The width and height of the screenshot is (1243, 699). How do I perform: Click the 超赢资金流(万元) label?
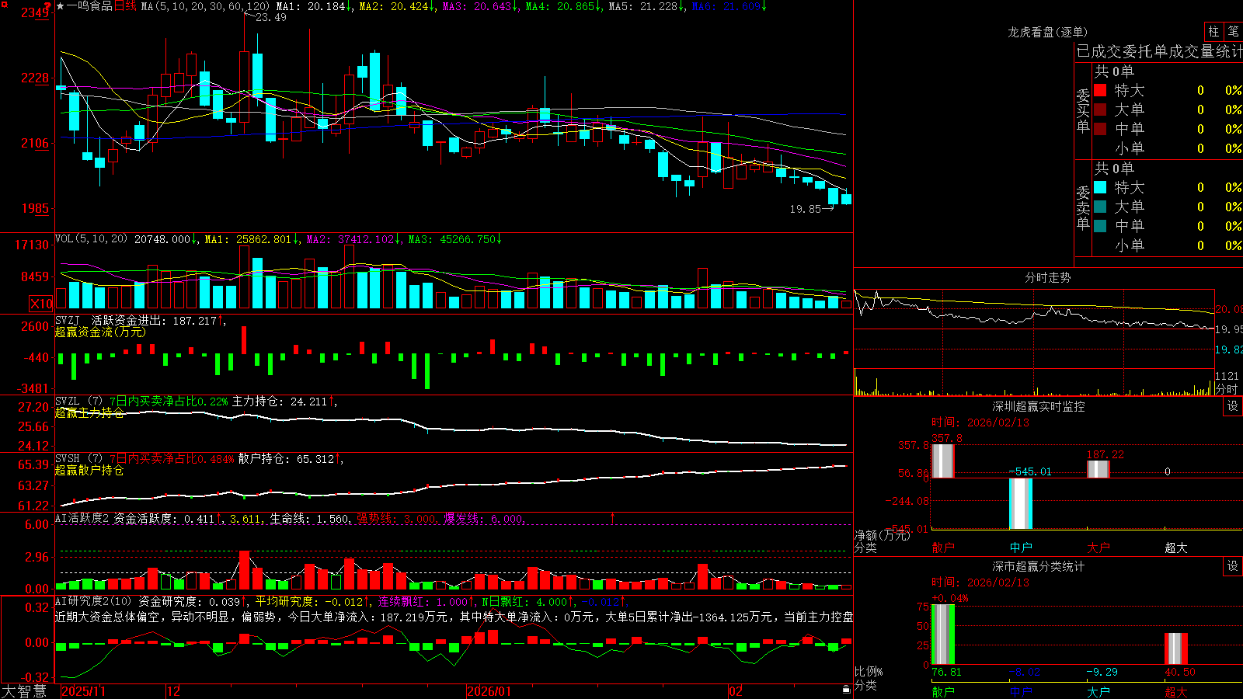tap(100, 332)
